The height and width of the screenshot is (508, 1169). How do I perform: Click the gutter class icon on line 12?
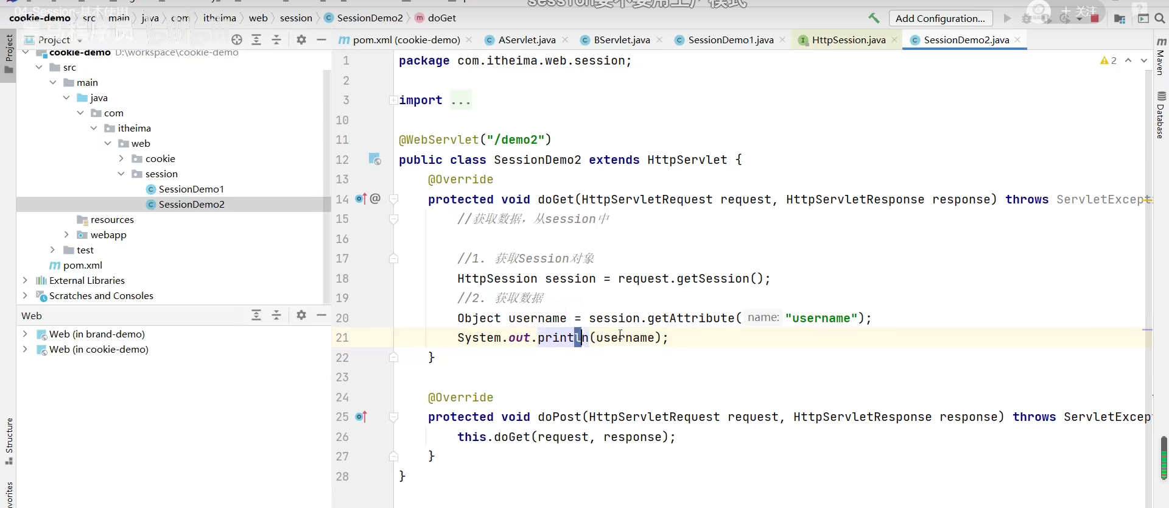pos(374,159)
